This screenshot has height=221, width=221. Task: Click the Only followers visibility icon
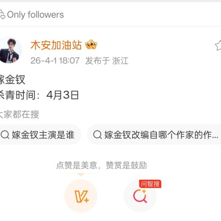(2, 15)
